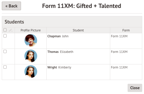The width and height of the screenshot is (144, 94).
Task: Click the Profile Picture column header
Action: point(30,30)
